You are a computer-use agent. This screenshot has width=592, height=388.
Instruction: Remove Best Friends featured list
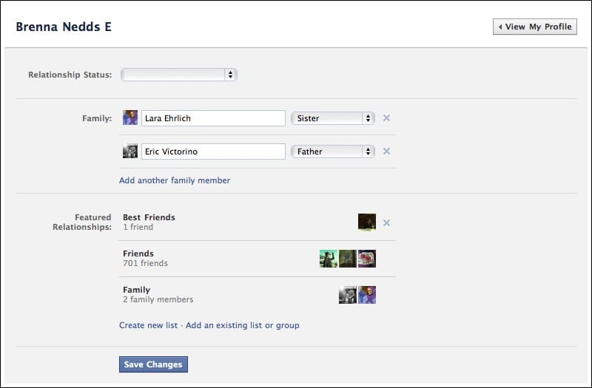[x=386, y=222]
